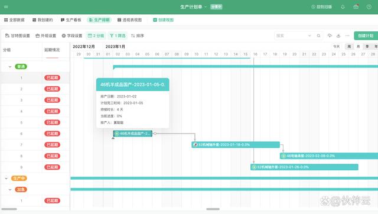Open the hamburger menu in green header
378x214 pixels.
[x=6, y=7]
